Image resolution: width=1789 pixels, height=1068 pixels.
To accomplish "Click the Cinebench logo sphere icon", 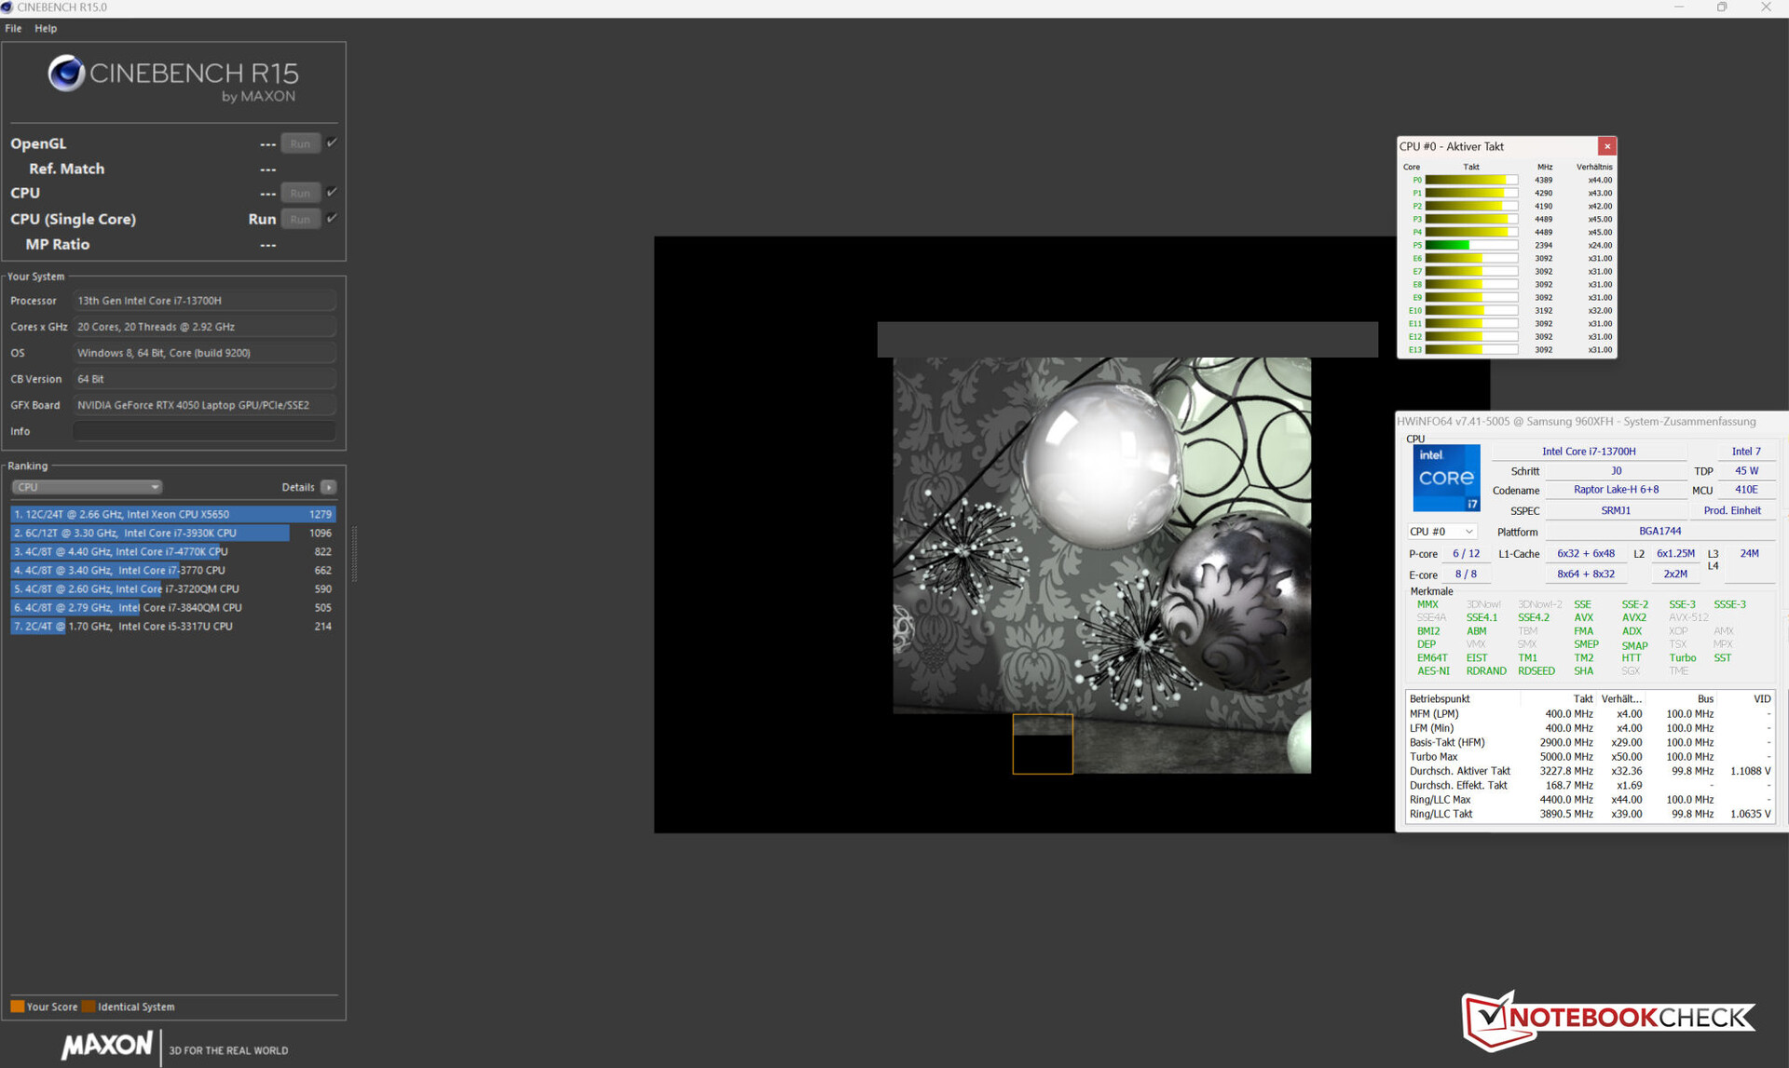I will (x=66, y=74).
